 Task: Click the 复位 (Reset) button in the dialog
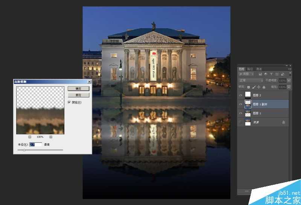[x=79, y=95]
